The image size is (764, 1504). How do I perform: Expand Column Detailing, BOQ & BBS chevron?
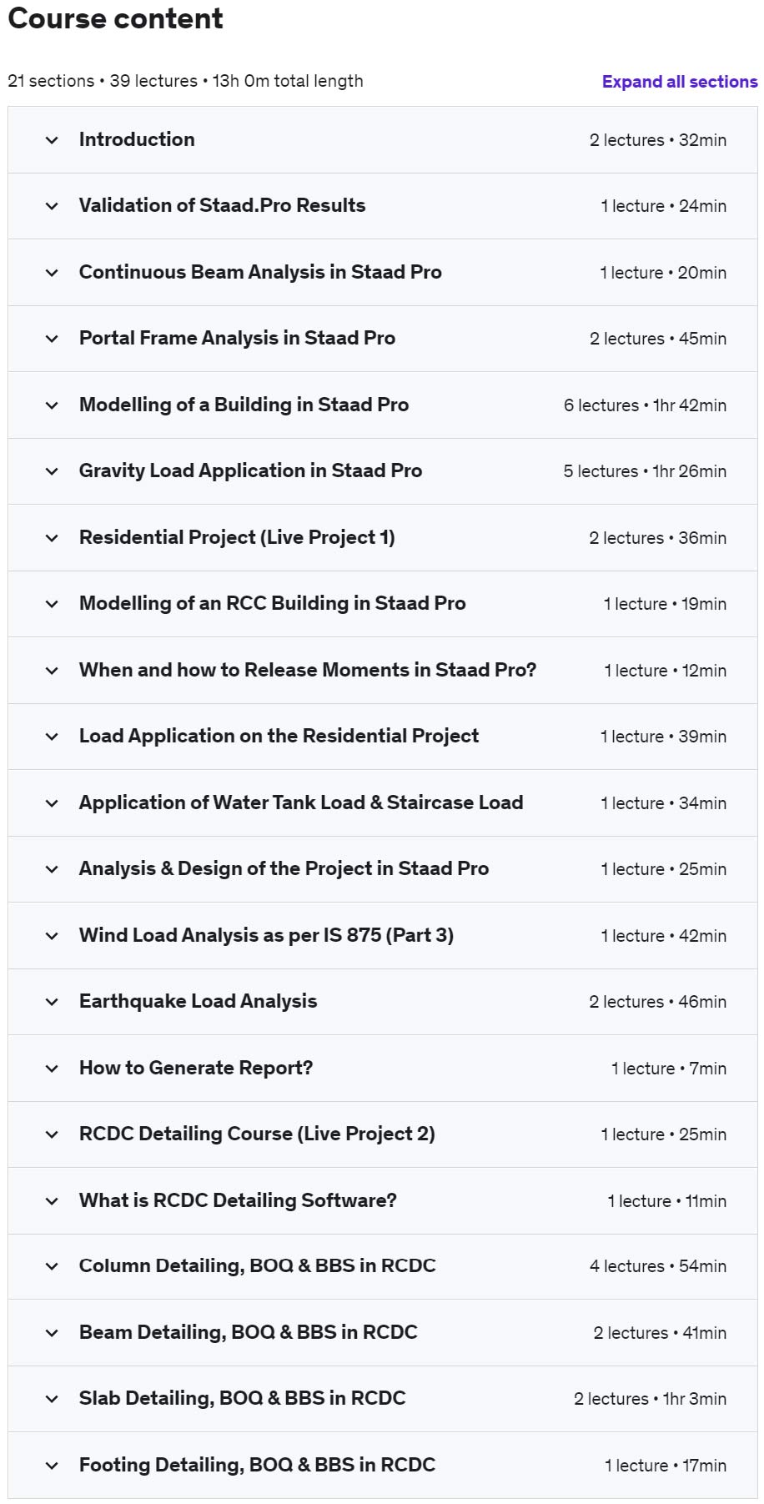pyautogui.click(x=52, y=1266)
